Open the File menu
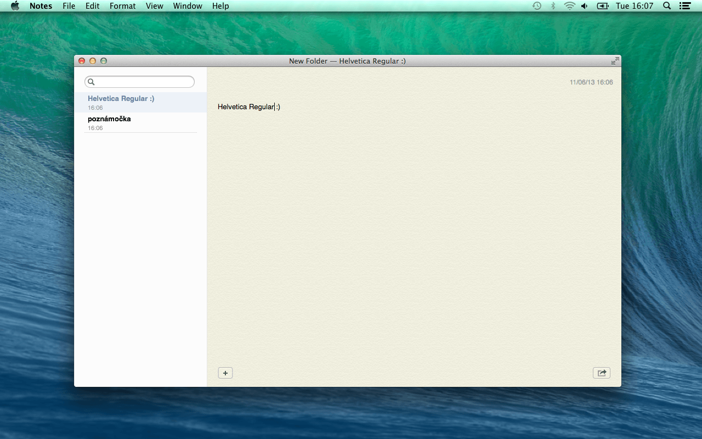 pos(69,6)
